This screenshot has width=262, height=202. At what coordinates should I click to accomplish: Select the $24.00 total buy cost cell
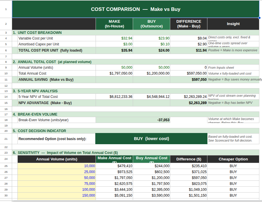[x=152, y=50]
